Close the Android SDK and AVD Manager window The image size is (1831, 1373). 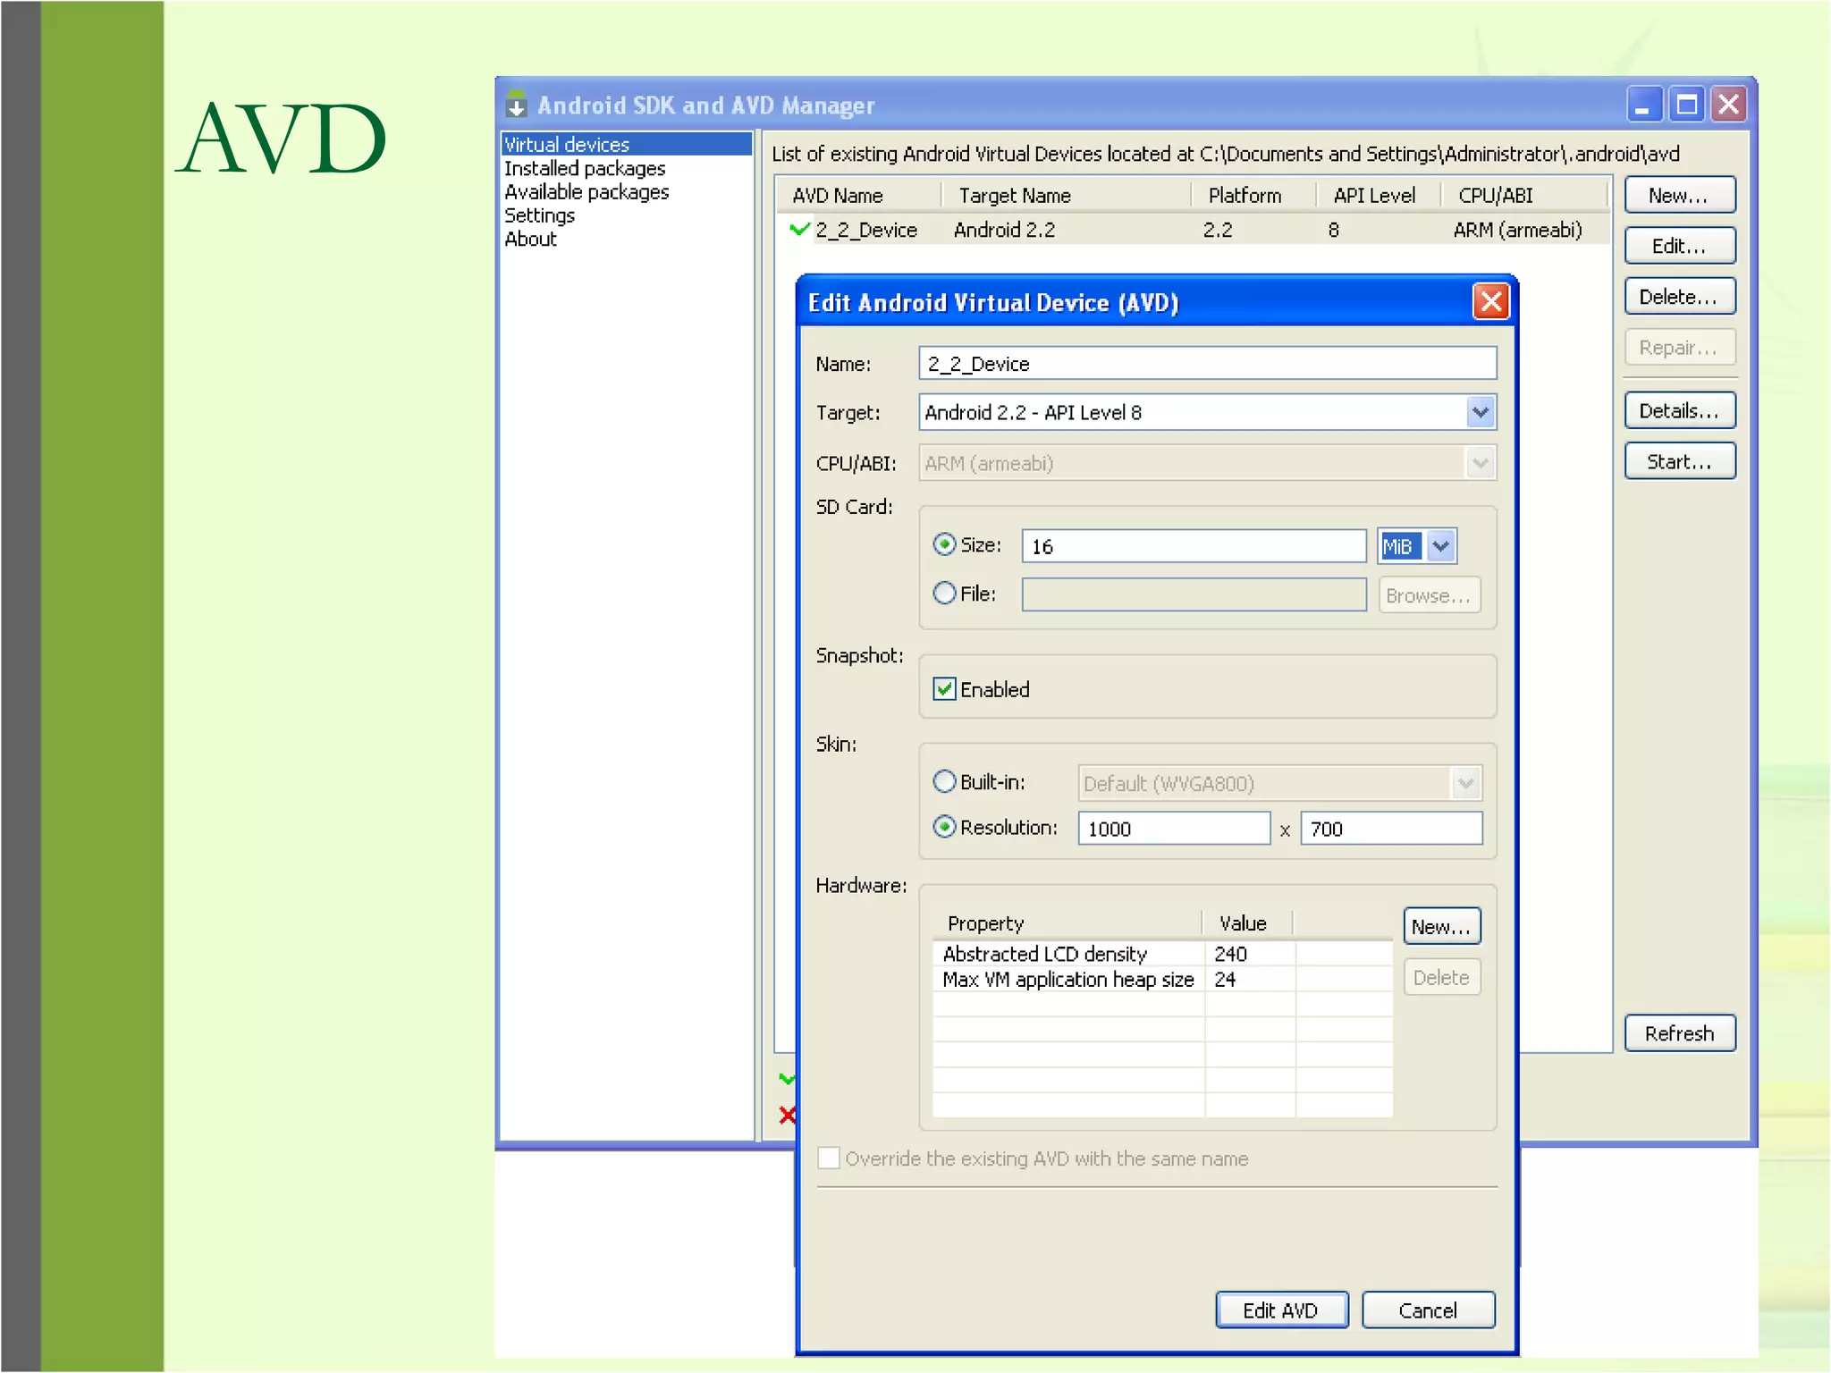pyautogui.click(x=1729, y=105)
